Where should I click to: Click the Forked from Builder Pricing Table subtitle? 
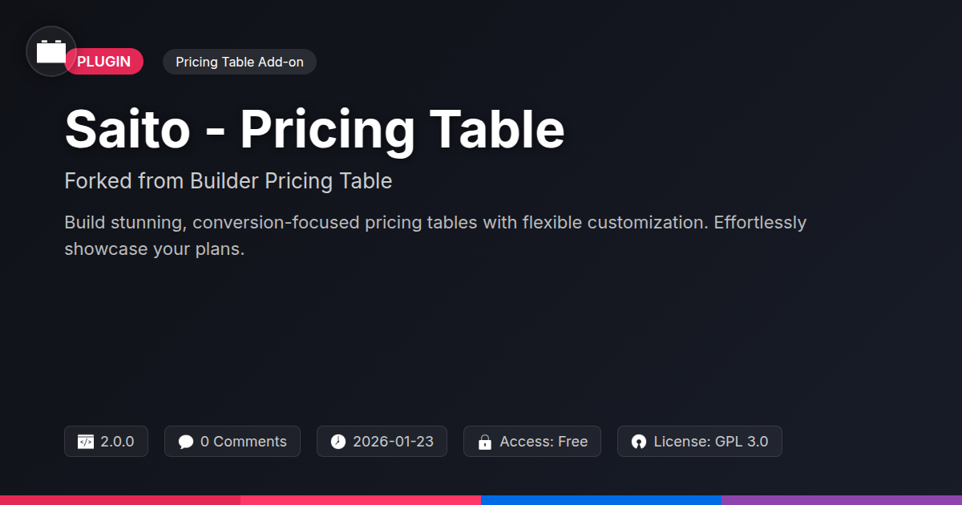(x=228, y=181)
